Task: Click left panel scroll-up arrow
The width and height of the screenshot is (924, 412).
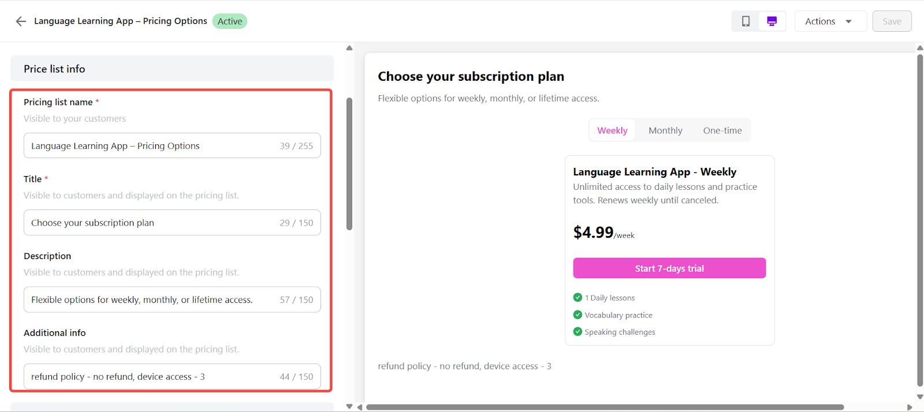Action: click(349, 48)
